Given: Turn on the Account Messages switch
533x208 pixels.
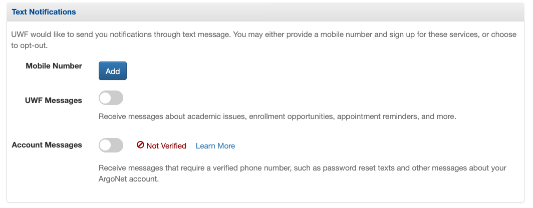Looking at the screenshot, I should point(111,145).
